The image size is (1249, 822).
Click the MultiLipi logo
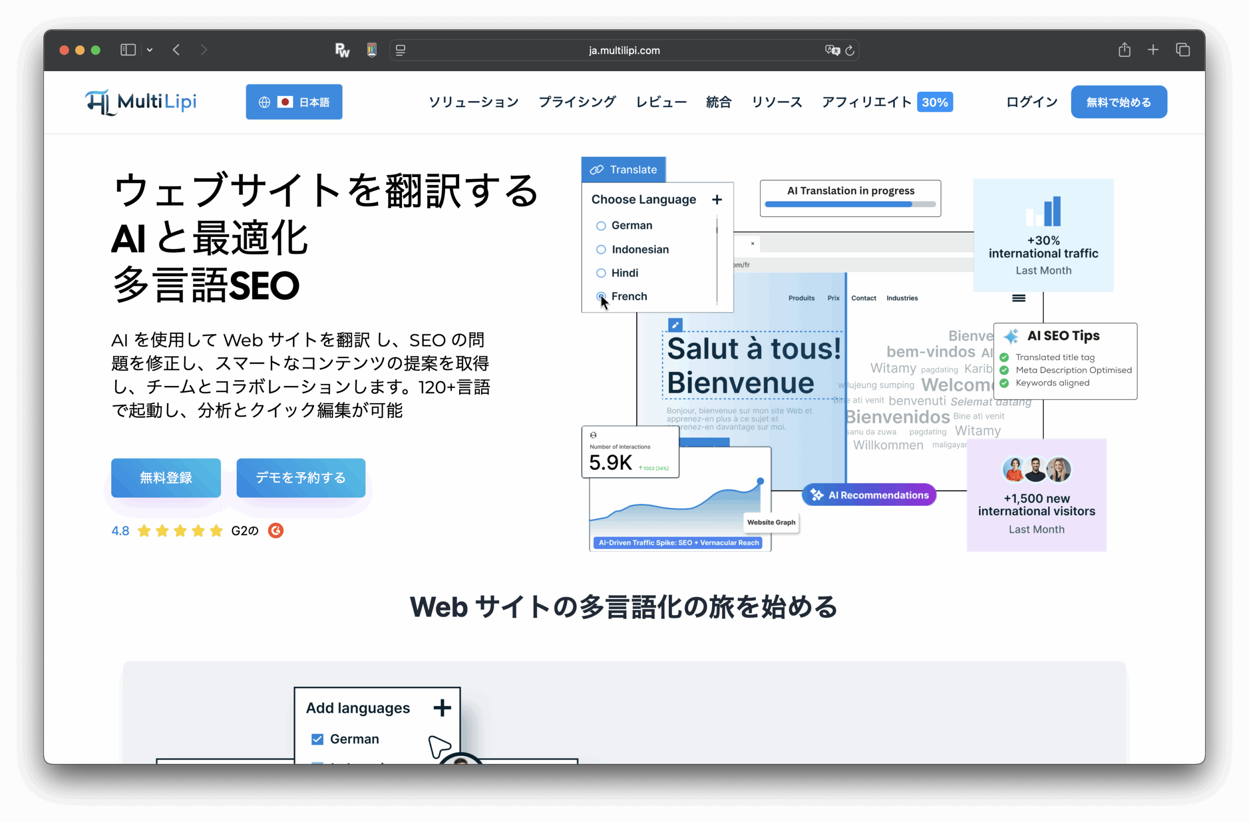tap(140, 101)
